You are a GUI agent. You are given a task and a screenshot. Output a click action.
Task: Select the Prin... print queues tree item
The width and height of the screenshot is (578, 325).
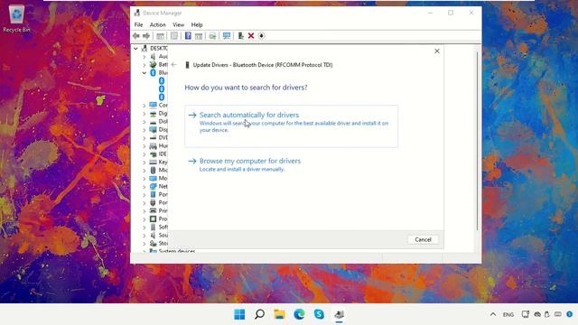(159, 210)
